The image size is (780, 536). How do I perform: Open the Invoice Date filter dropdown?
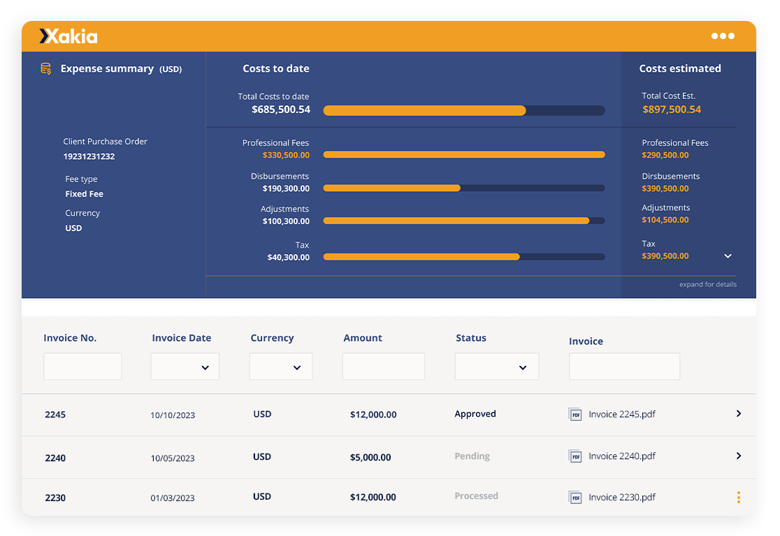[x=185, y=366]
